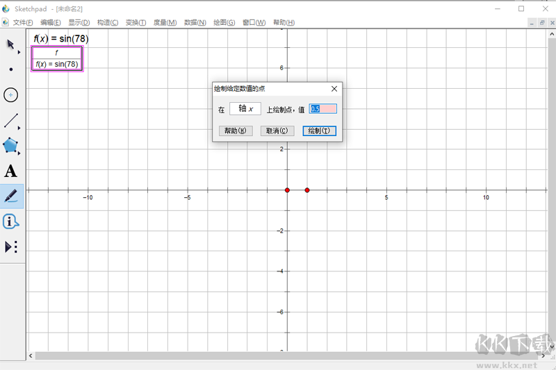Viewport: 556px width, 370px height.
Task: Select the Polygon tool
Action: [x=11, y=146]
